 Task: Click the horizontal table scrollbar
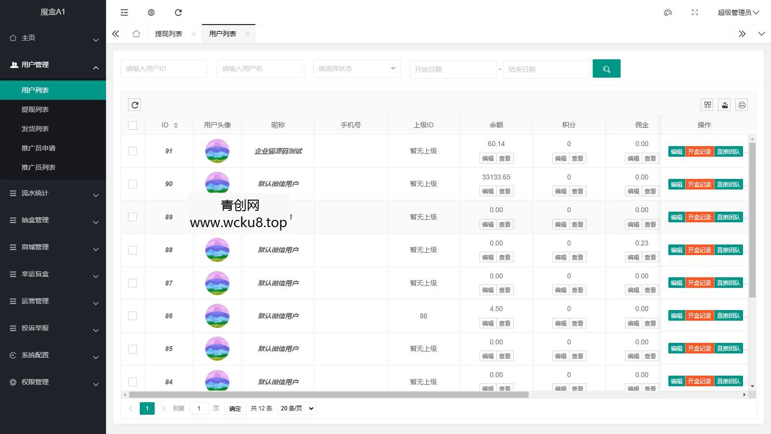(329, 394)
